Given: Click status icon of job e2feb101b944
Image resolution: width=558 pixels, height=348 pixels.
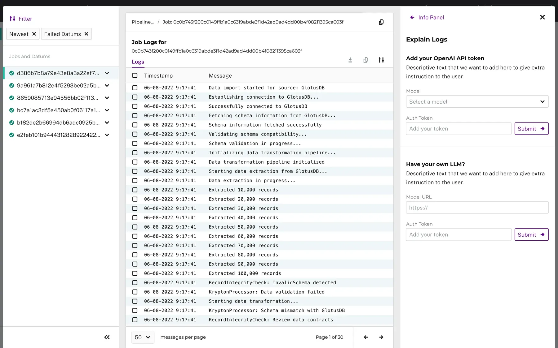Looking at the screenshot, I should (11, 135).
